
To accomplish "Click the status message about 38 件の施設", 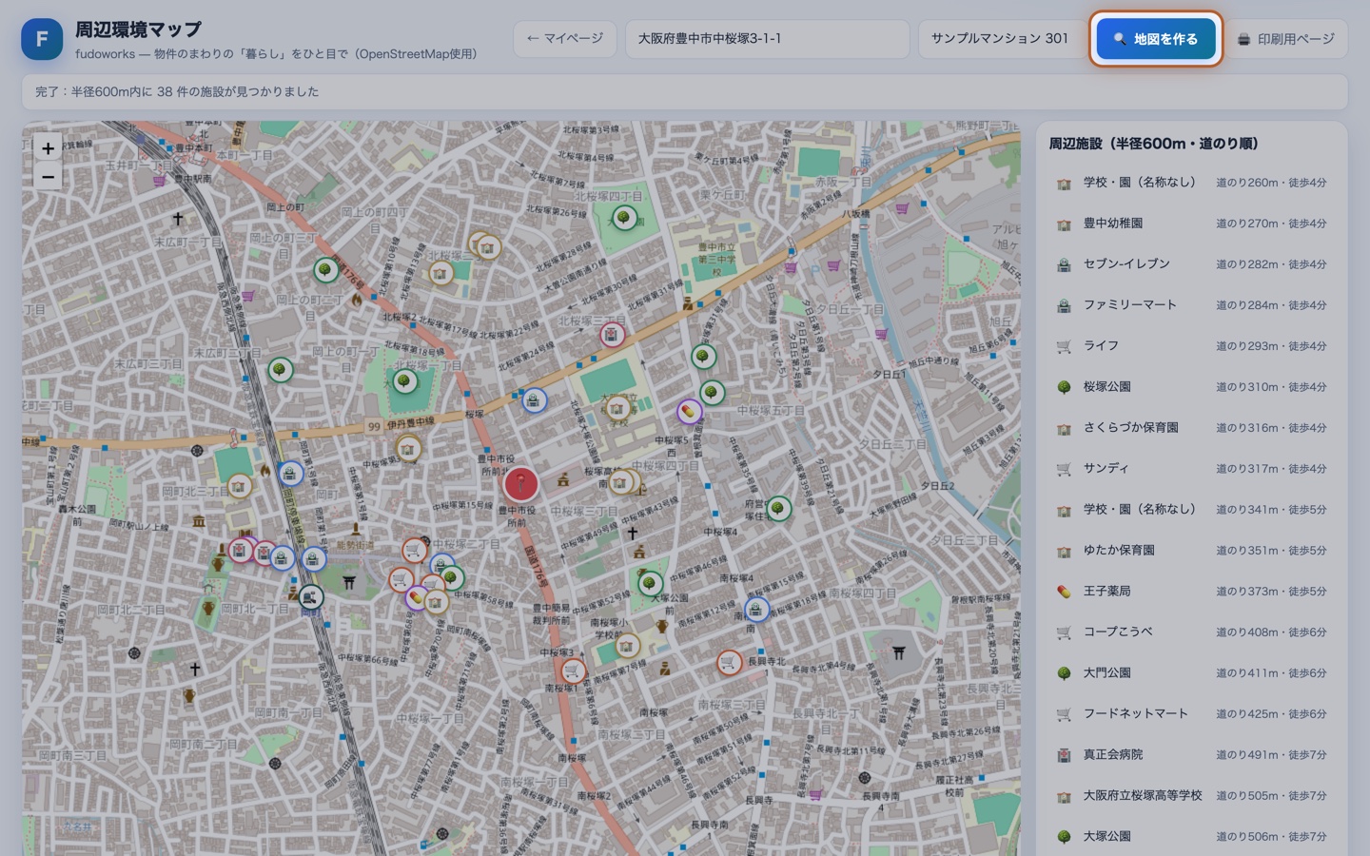I will [x=177, y=92].
